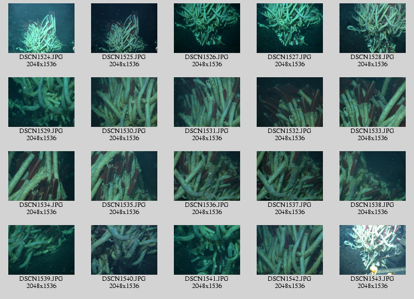
Task: Open the DSCN1532.JPG thumbnail image
Action: click(x=290, y=102)
